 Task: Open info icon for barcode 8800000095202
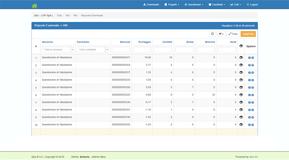[x=249, y=125]
